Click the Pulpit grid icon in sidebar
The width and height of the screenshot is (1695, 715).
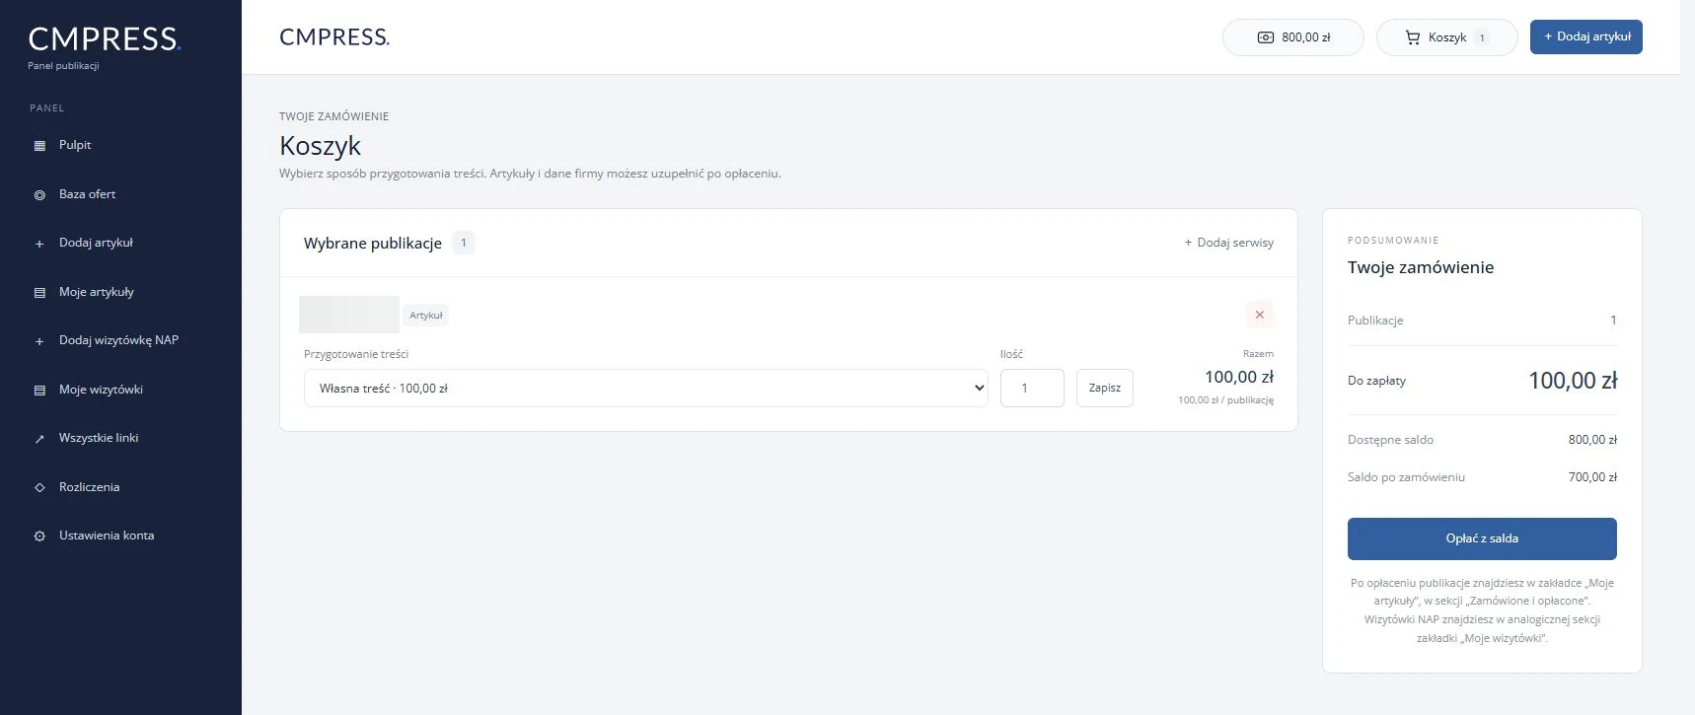click(x=39, y=146)
